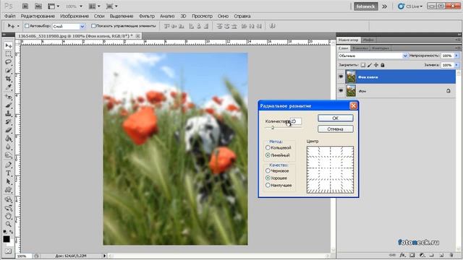Viewport: 463px width, 260px height.
Task: Select the Brush tool
Action: click(8, 105)
